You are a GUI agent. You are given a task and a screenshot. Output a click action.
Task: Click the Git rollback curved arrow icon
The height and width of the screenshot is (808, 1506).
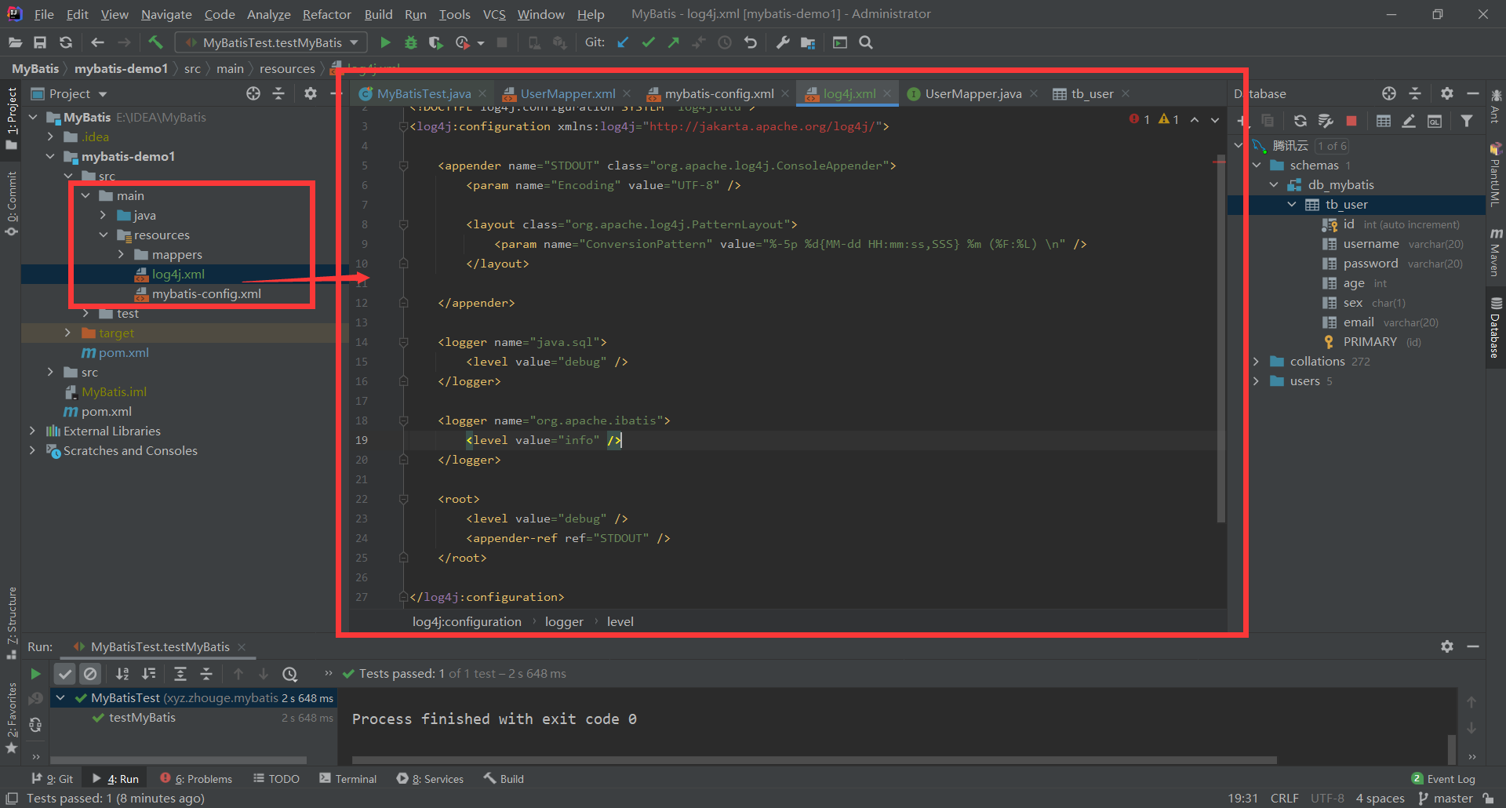tap(751, 42)
